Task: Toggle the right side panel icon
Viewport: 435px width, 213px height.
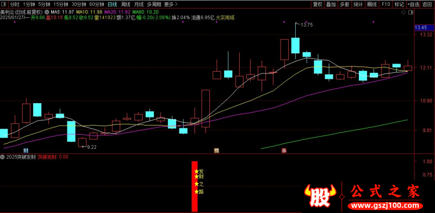Action: 411,12
